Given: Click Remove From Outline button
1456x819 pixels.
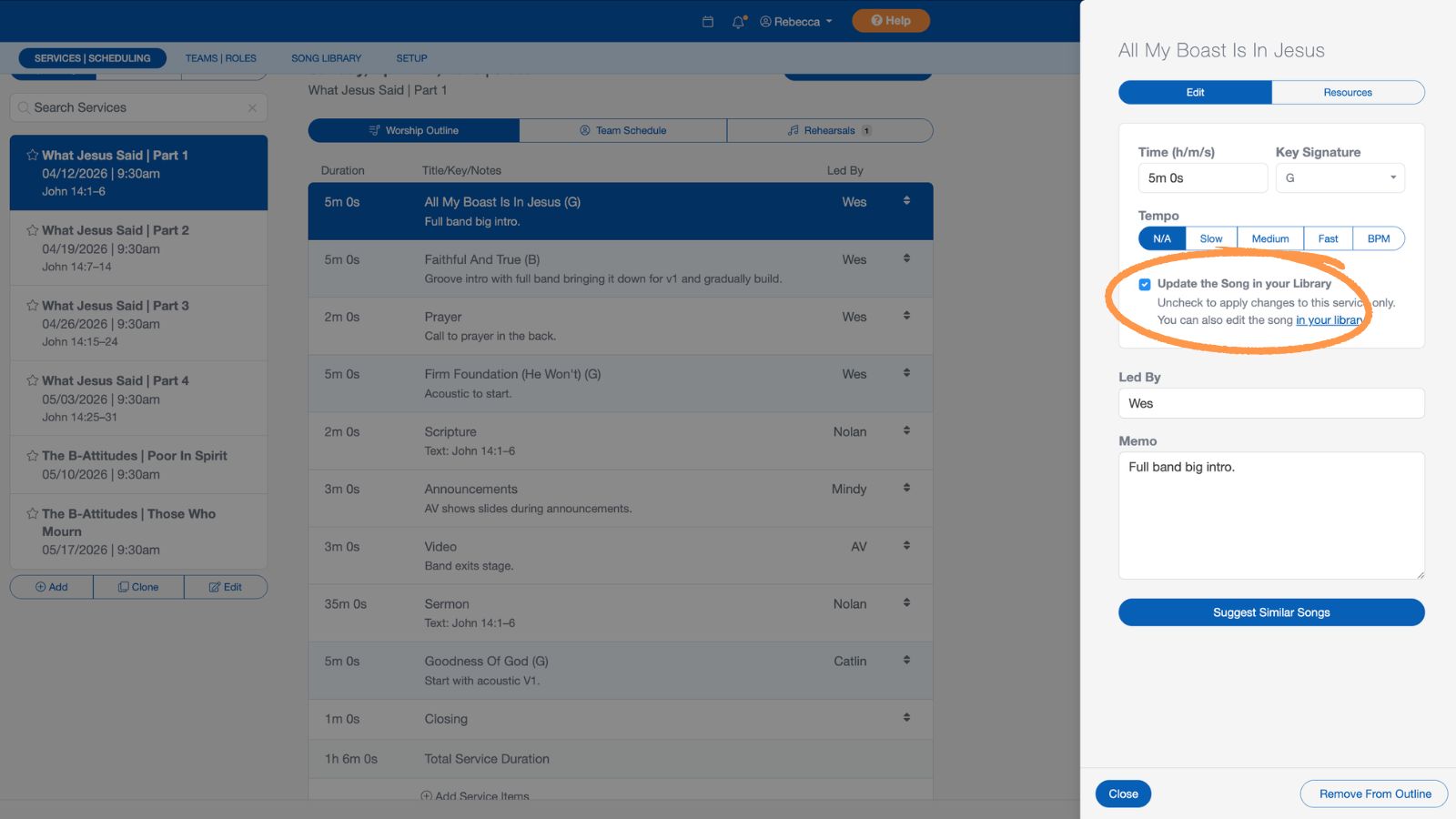Looking at the screenshot, I should click(x=1374, y=794).
